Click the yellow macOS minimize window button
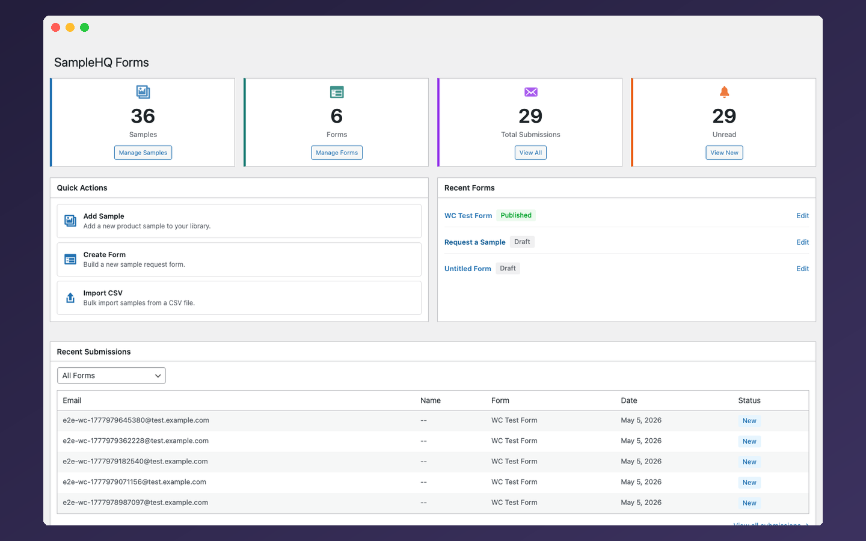866x541 pixels. point(70,27)
